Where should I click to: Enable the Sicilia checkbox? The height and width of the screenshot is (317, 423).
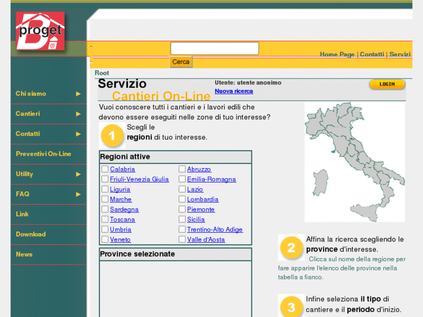coord(182,219)
